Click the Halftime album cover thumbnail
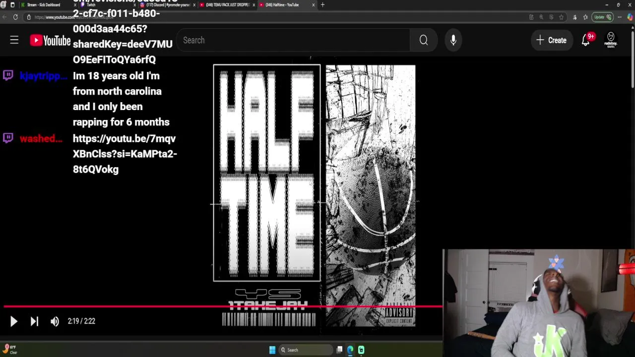Screen dimensions: 635x357 315,196
